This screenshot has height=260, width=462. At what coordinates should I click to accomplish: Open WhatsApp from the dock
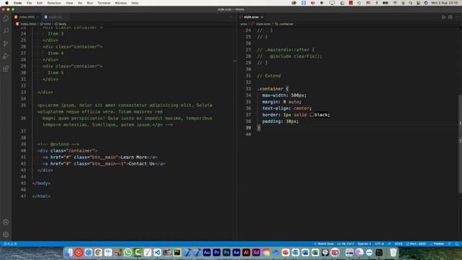pyautogui.click(x=128, y=252)
